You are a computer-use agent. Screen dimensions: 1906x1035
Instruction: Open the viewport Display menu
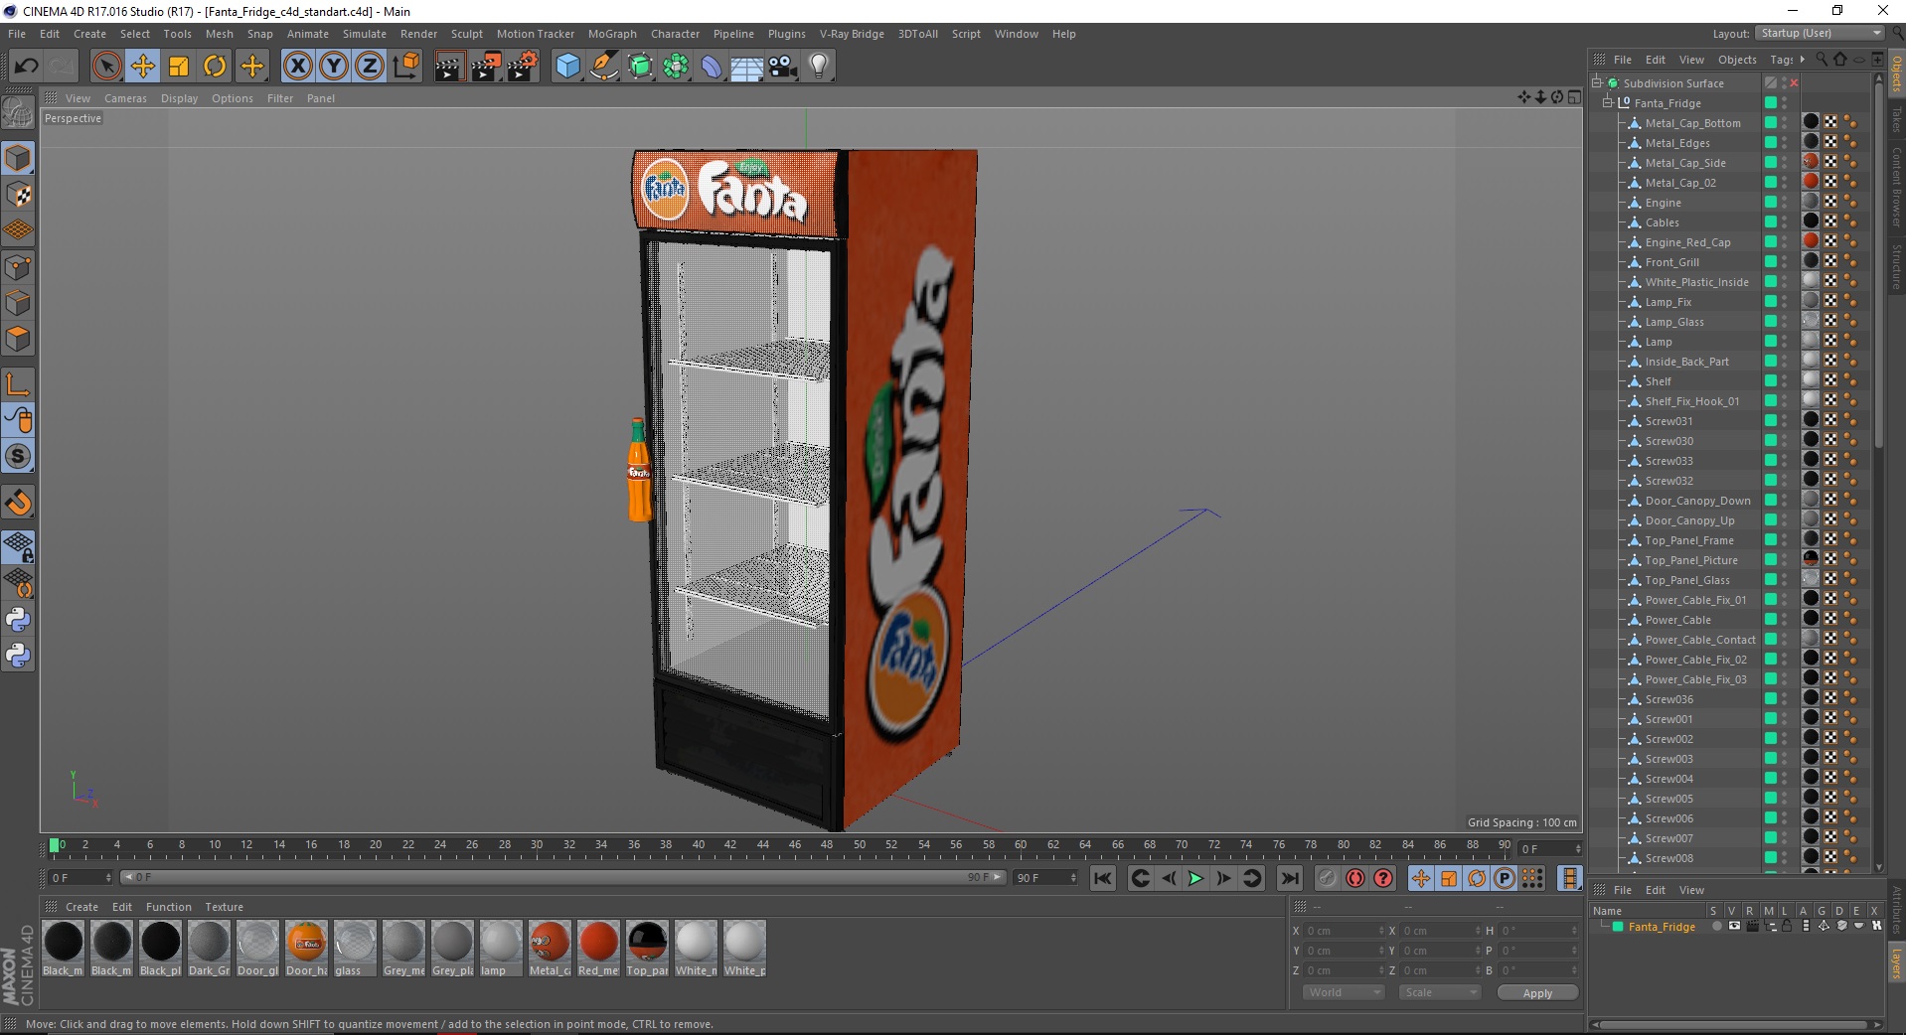point(179,98)
